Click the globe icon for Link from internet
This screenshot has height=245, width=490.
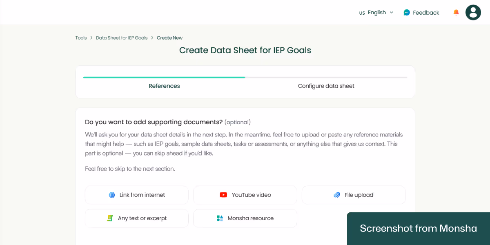pos(112,195)
